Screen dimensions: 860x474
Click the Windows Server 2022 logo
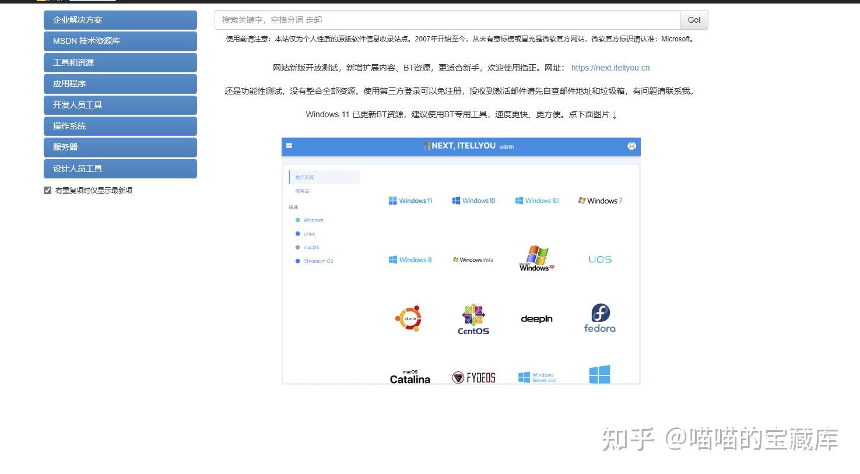coord(537,378)
